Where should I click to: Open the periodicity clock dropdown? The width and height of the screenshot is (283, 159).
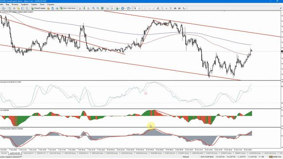[123, 8]
